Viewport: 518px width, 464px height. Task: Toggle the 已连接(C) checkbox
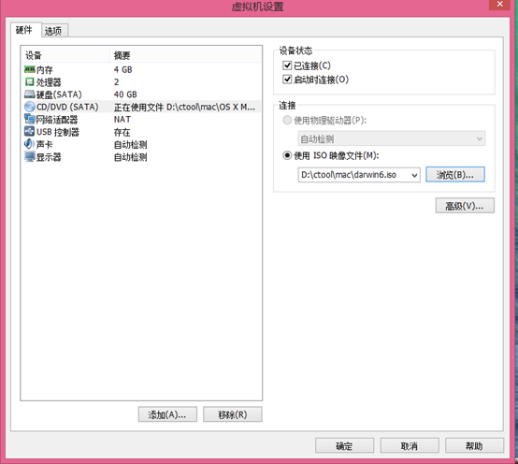[287, 65]
